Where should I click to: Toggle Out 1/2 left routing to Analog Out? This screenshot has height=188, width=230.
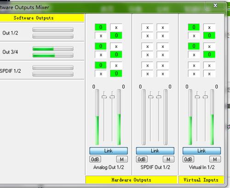(101, 27)
